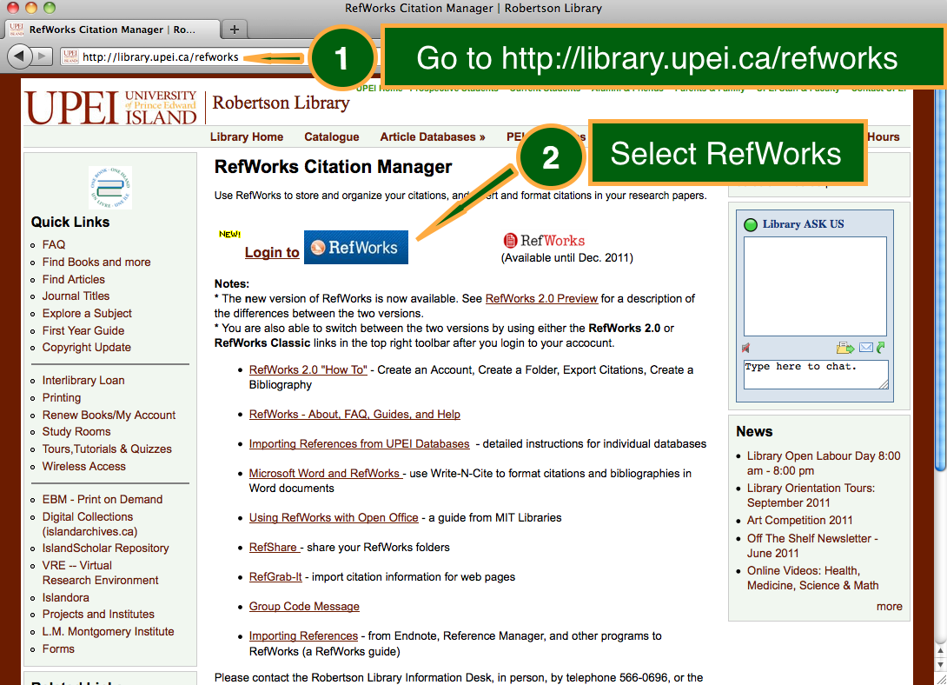Click the browser Forward arrow button
The height and width of the screenshot is (685, 947).
pyautogui.click(x=42, y=57)
